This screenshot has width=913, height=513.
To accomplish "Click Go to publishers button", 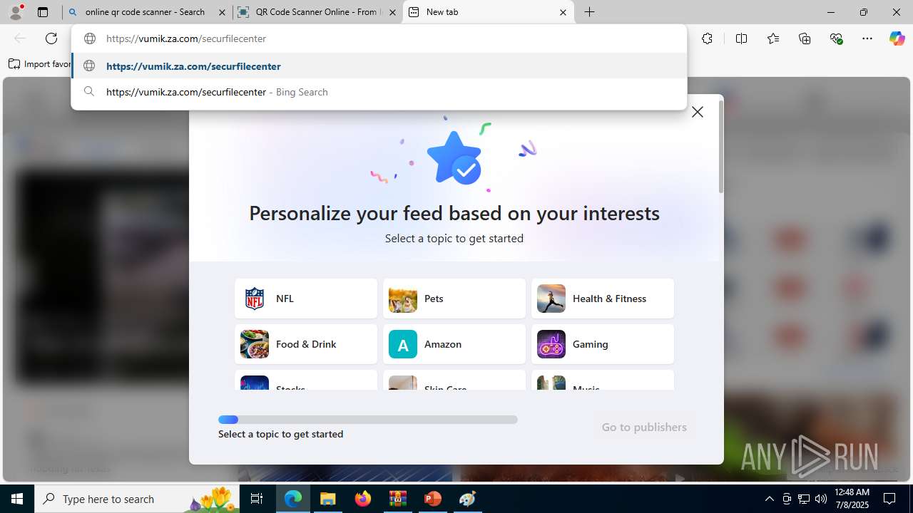I will tap(644, 427).
